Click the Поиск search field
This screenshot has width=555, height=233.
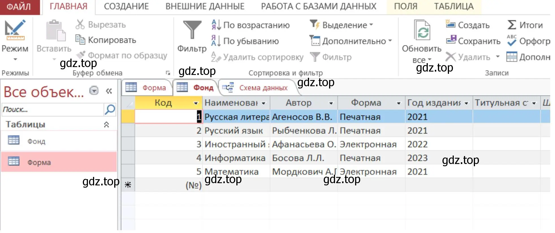pyautogui.click(x=53, y=110)
